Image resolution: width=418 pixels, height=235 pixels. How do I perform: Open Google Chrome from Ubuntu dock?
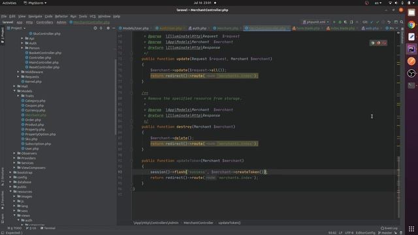[x=411, y=25]
